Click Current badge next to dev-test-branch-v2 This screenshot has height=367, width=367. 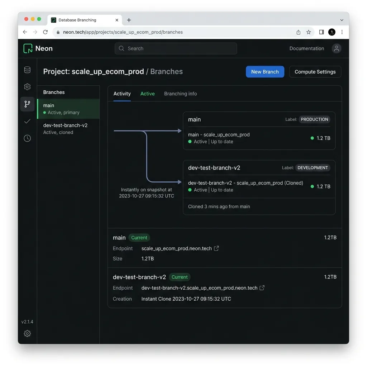click(x=180, y=277)
